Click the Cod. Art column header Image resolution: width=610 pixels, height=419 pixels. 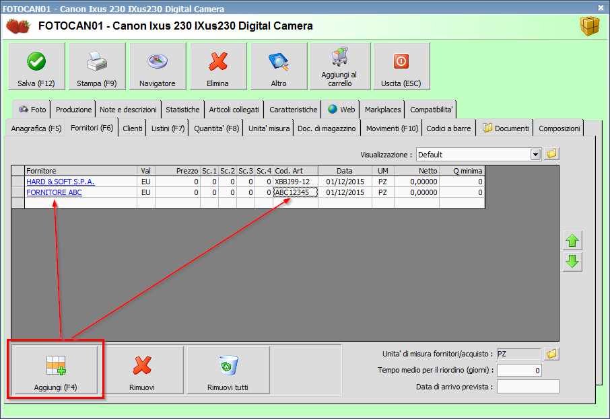click(x=296, y=171)
